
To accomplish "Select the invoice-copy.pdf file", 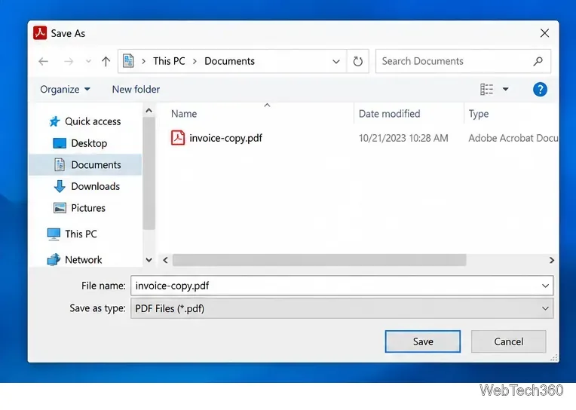I will tap(225, 138).
